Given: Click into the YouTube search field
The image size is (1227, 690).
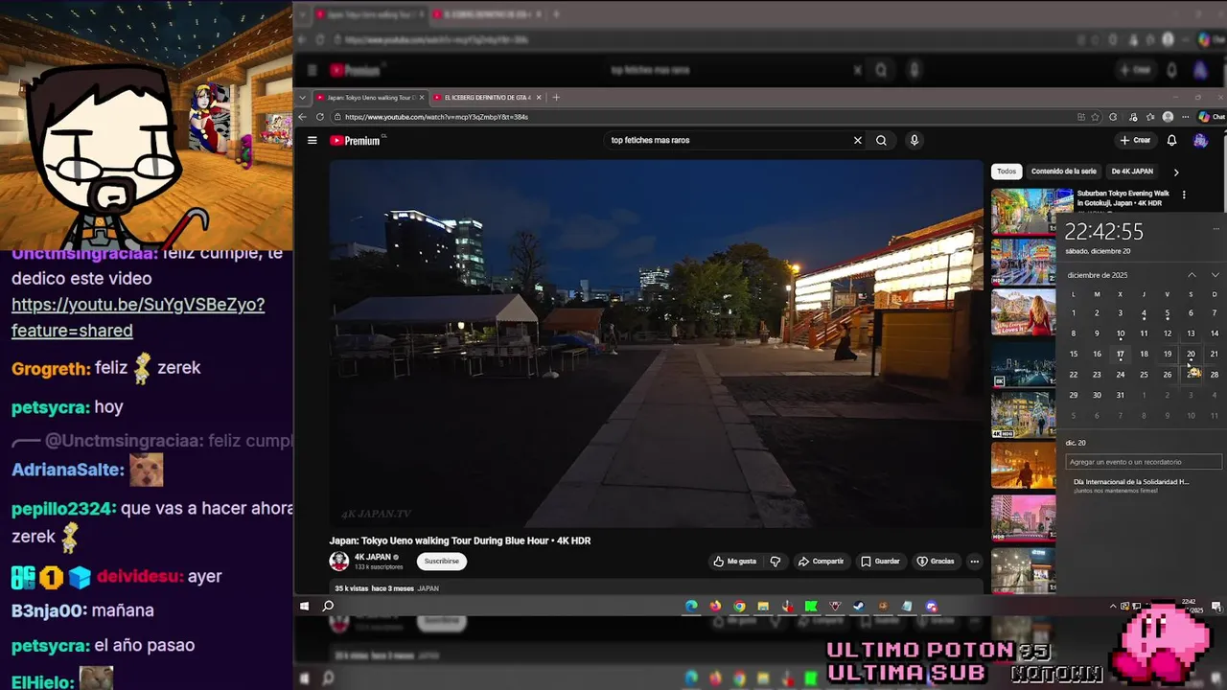Looking at the screenshot, I should pyautogui.click(x=729, y=140).
